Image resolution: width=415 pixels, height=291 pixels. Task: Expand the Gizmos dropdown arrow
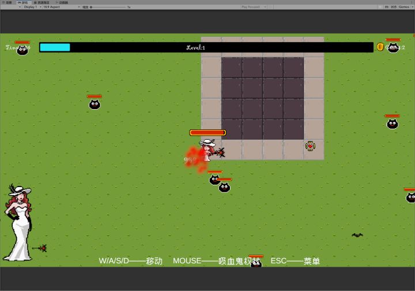tap(412, 7)
